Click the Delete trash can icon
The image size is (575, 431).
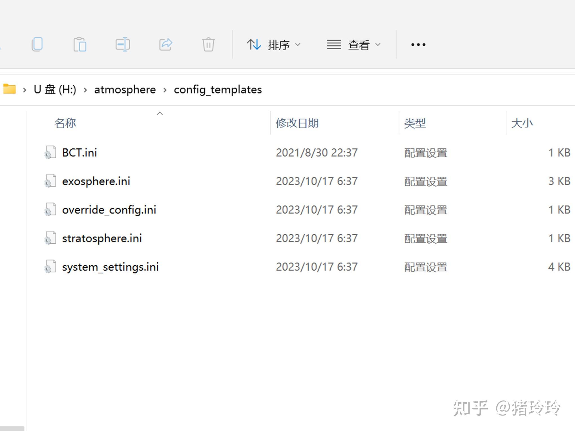click(208, 45)
